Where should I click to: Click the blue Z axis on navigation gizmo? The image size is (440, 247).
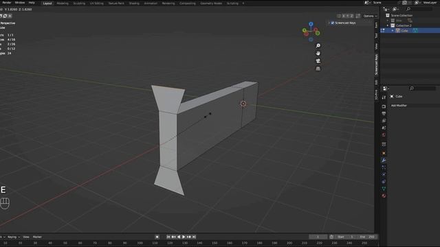pos(311,24)
